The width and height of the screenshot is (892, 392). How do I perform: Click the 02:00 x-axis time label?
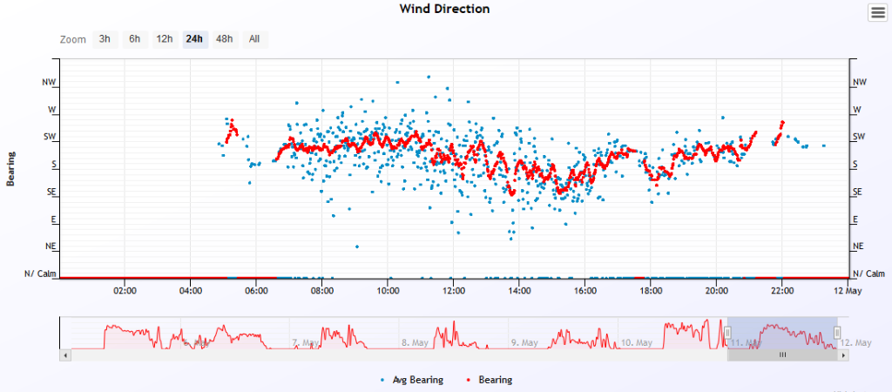point(125,290)
